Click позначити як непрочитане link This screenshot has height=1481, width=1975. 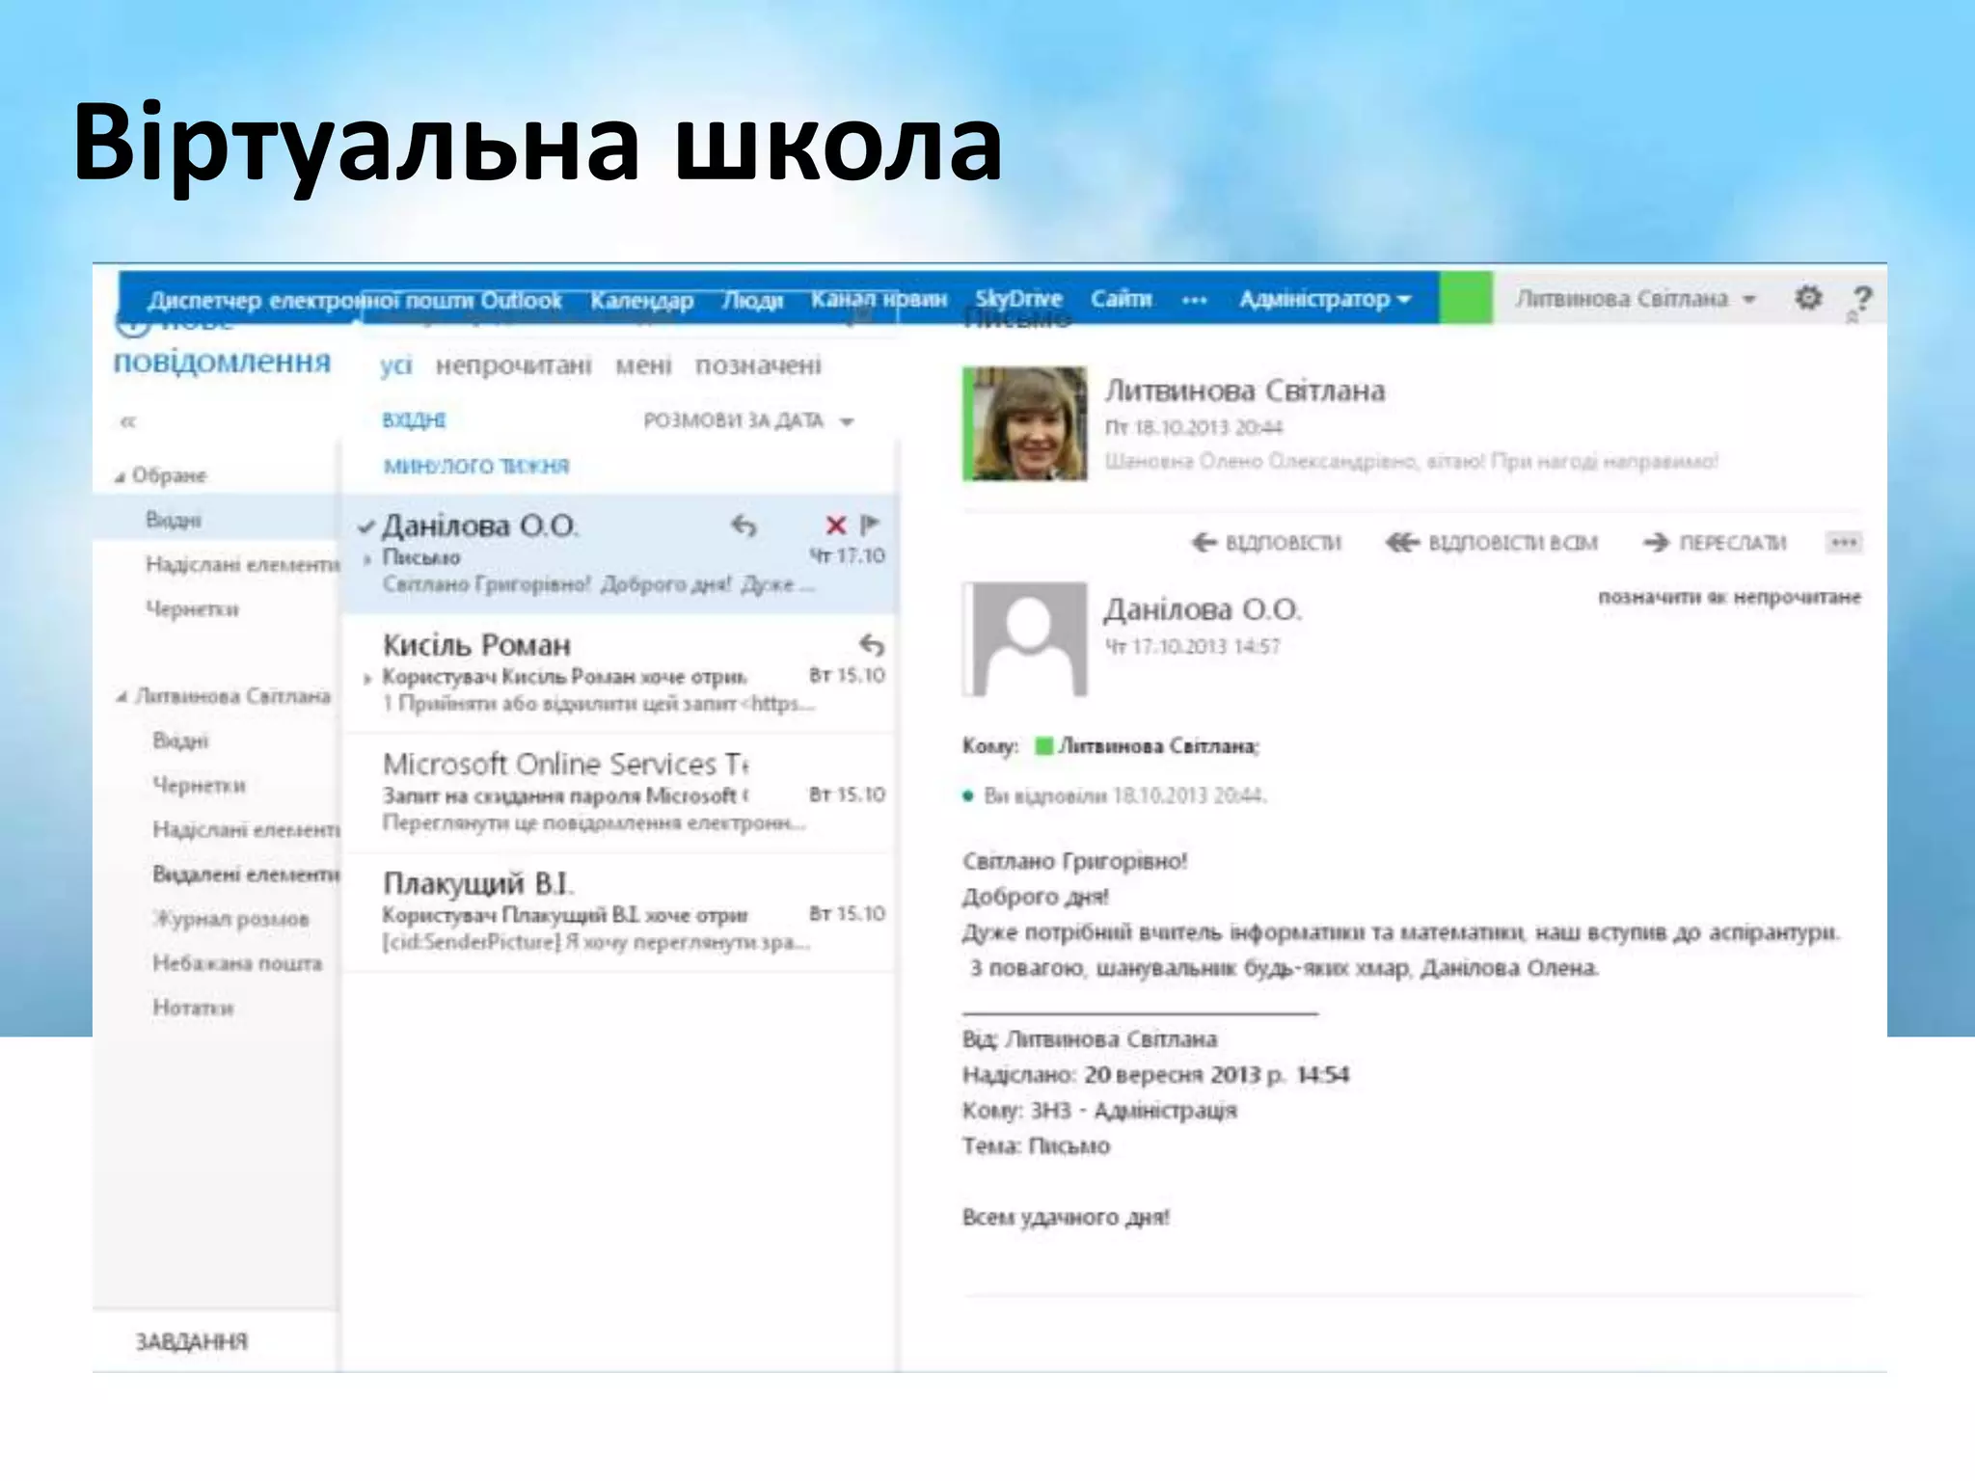[x=1730, y=598]
